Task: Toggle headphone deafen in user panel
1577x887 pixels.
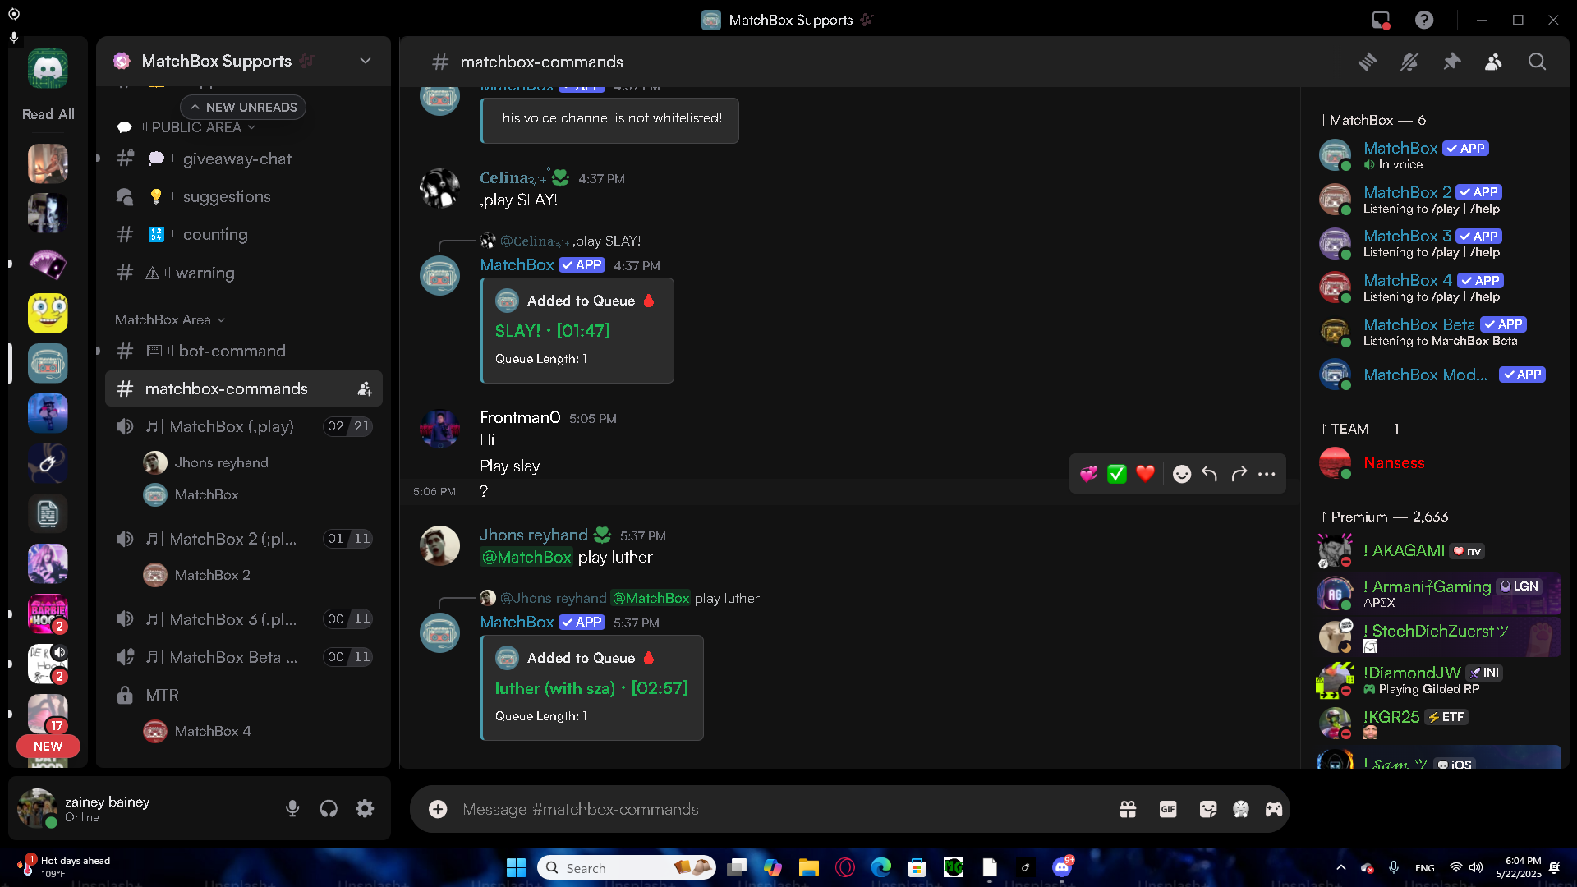Action: pyautogui.click(x=329, y=809)
